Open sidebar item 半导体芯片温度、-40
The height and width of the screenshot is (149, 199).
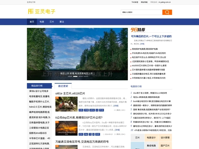(40, 138)
